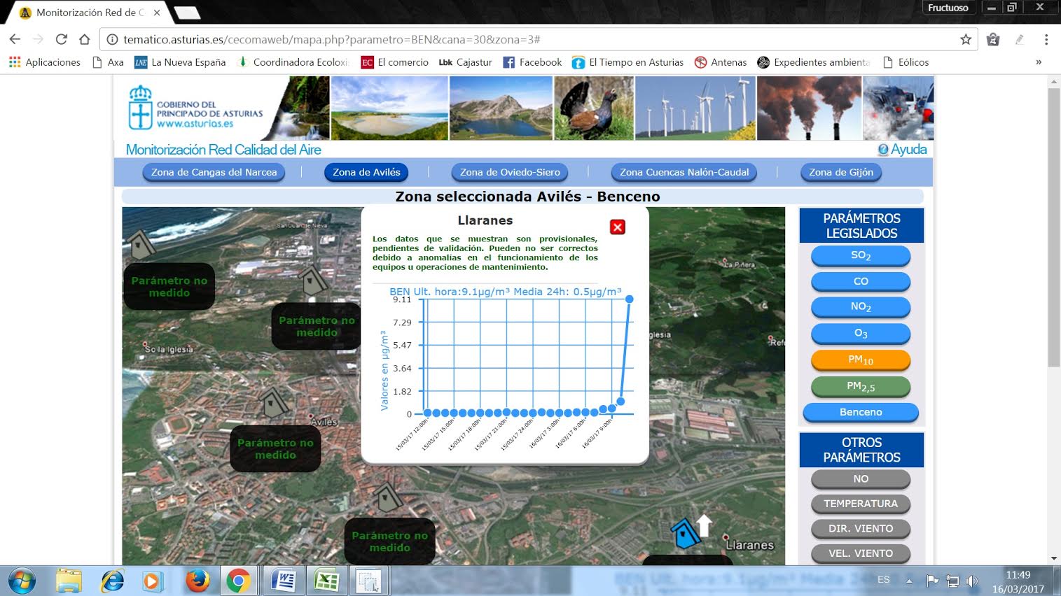
Task: Bookmark this page with the star icon
Action: [x=966, y=39]
